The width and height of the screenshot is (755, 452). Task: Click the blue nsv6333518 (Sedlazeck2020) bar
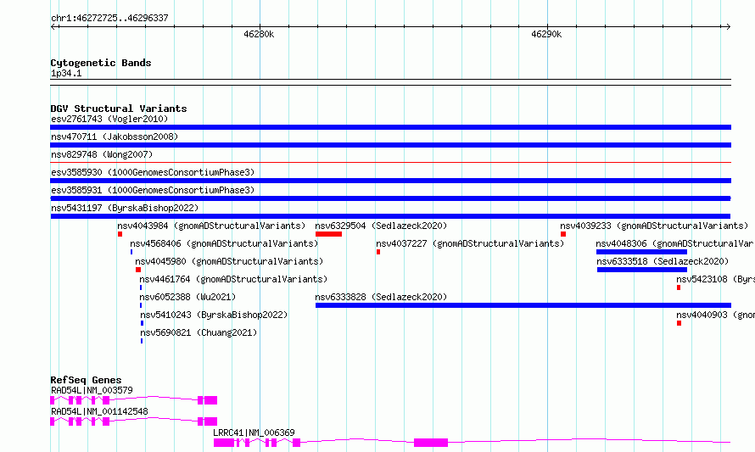point(642,270)
